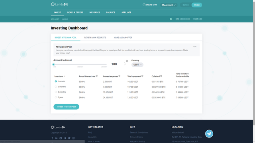
Task: Switch to Invest Into Loan Pool tab
Action: coord(65,37)
